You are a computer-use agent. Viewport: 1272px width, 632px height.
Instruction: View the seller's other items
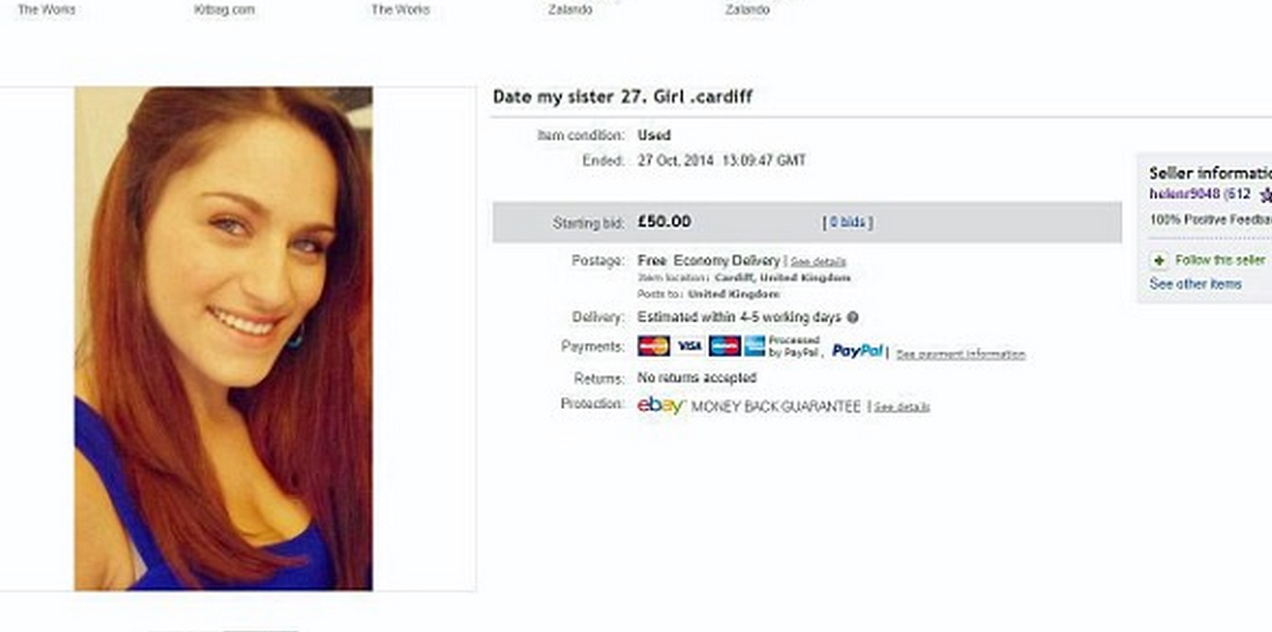1195,284
